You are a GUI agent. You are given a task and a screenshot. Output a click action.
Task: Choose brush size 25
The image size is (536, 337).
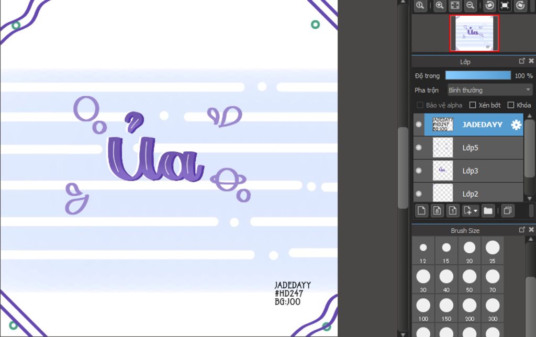(492, 251)
